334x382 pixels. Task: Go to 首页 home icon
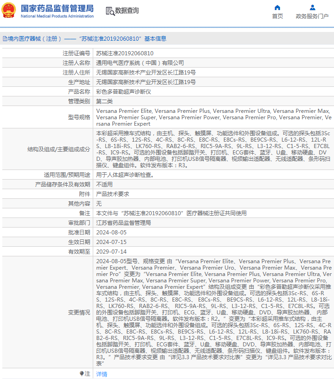(277, 8)
